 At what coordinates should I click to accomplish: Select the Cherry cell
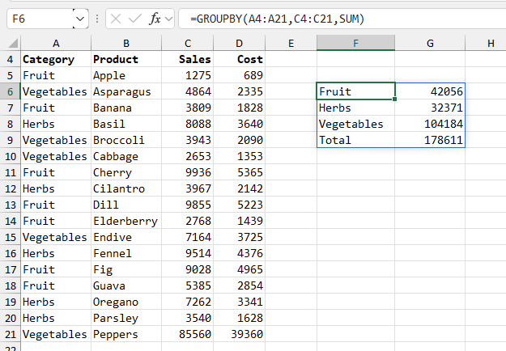tap(126, 172)
